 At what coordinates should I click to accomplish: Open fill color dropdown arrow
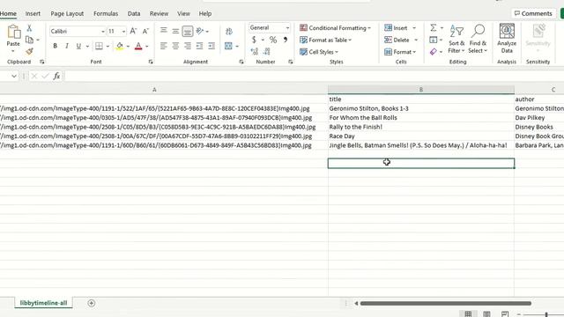(x=128, y=47)
